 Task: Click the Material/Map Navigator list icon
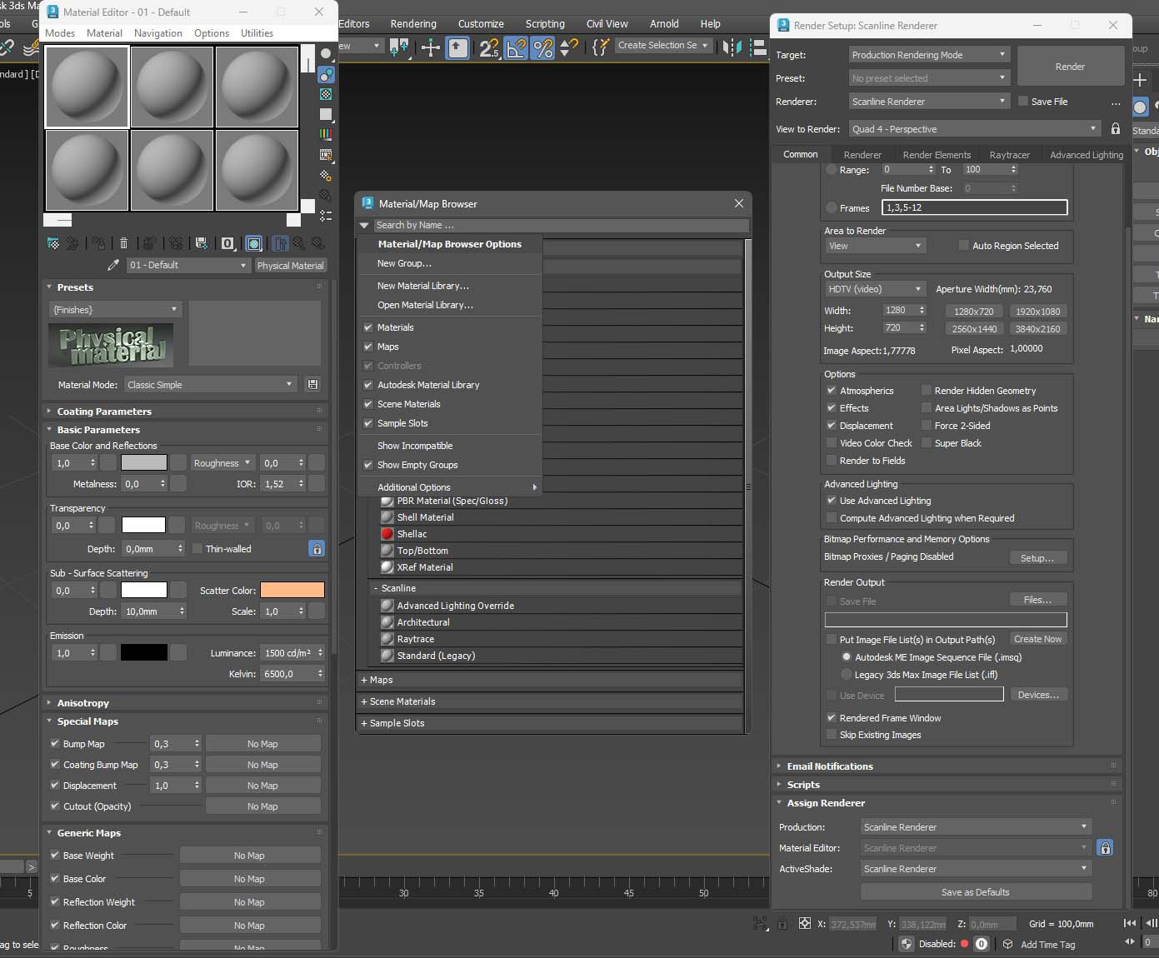click(326, 215)
